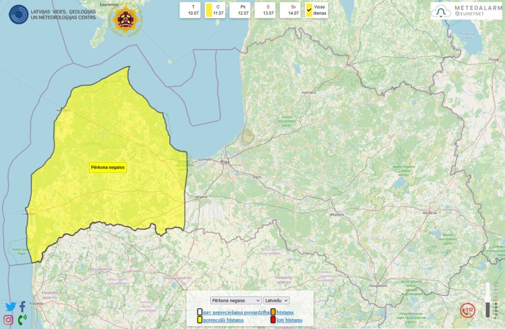Click the 'nav nepieciešama piesardzība' legend link
Viewport: 505px width, 329px height.
tap(236, 312)
